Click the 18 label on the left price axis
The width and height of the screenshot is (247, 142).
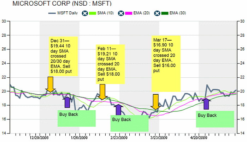4,105
